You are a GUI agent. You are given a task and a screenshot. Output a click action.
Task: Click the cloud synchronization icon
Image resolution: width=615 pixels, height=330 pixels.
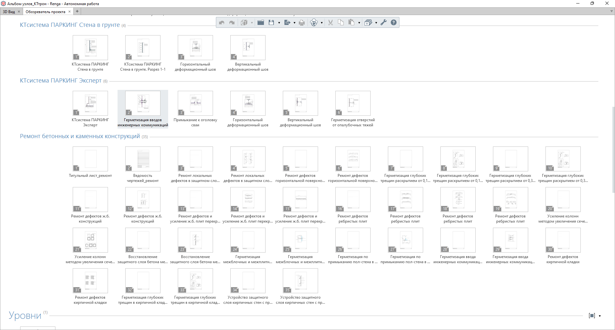click(314, 22)
